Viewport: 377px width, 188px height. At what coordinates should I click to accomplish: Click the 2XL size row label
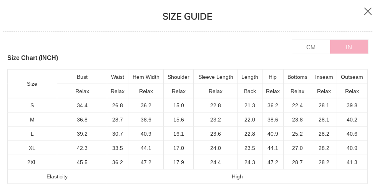click(x=32, y=162)
